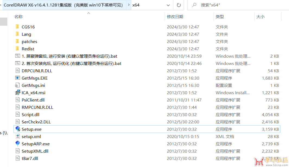
Task: Refresh the current folder view
Action: coord(179,5)
